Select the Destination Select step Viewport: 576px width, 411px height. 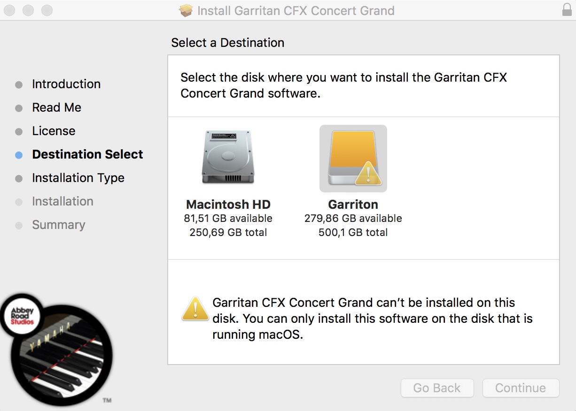point(87,154)
